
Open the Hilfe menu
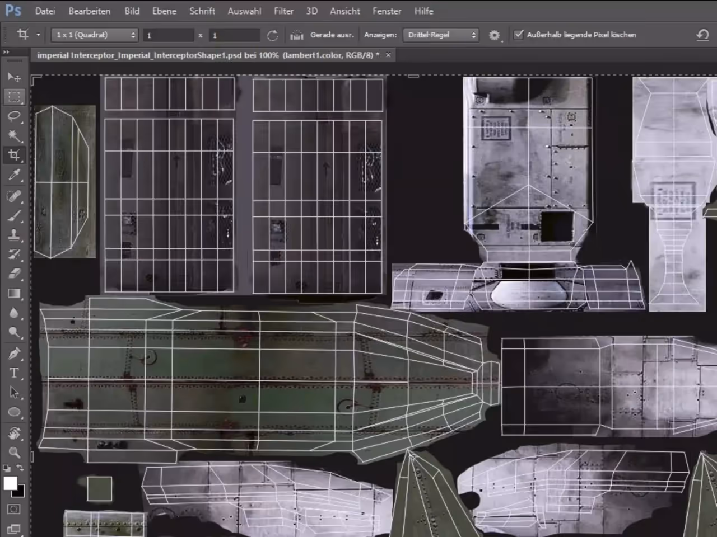click(424, 11)
